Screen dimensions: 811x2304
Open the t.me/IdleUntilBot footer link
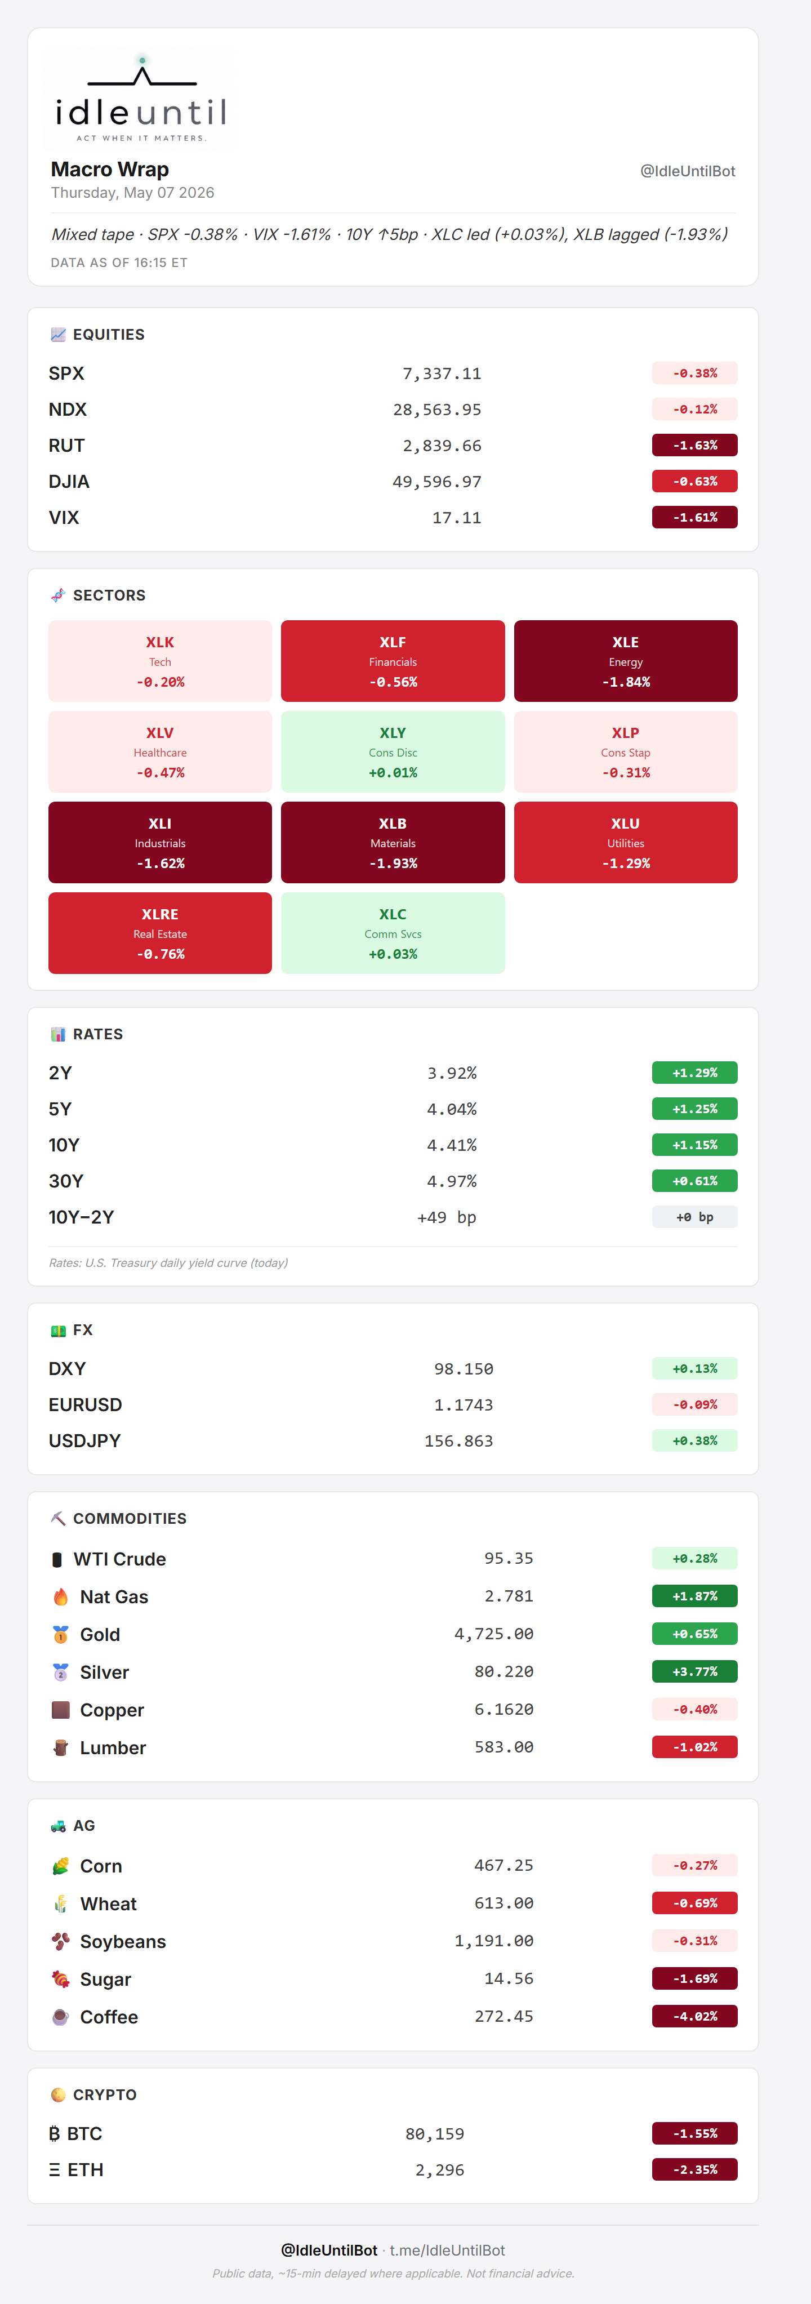tap(447, 2250)
